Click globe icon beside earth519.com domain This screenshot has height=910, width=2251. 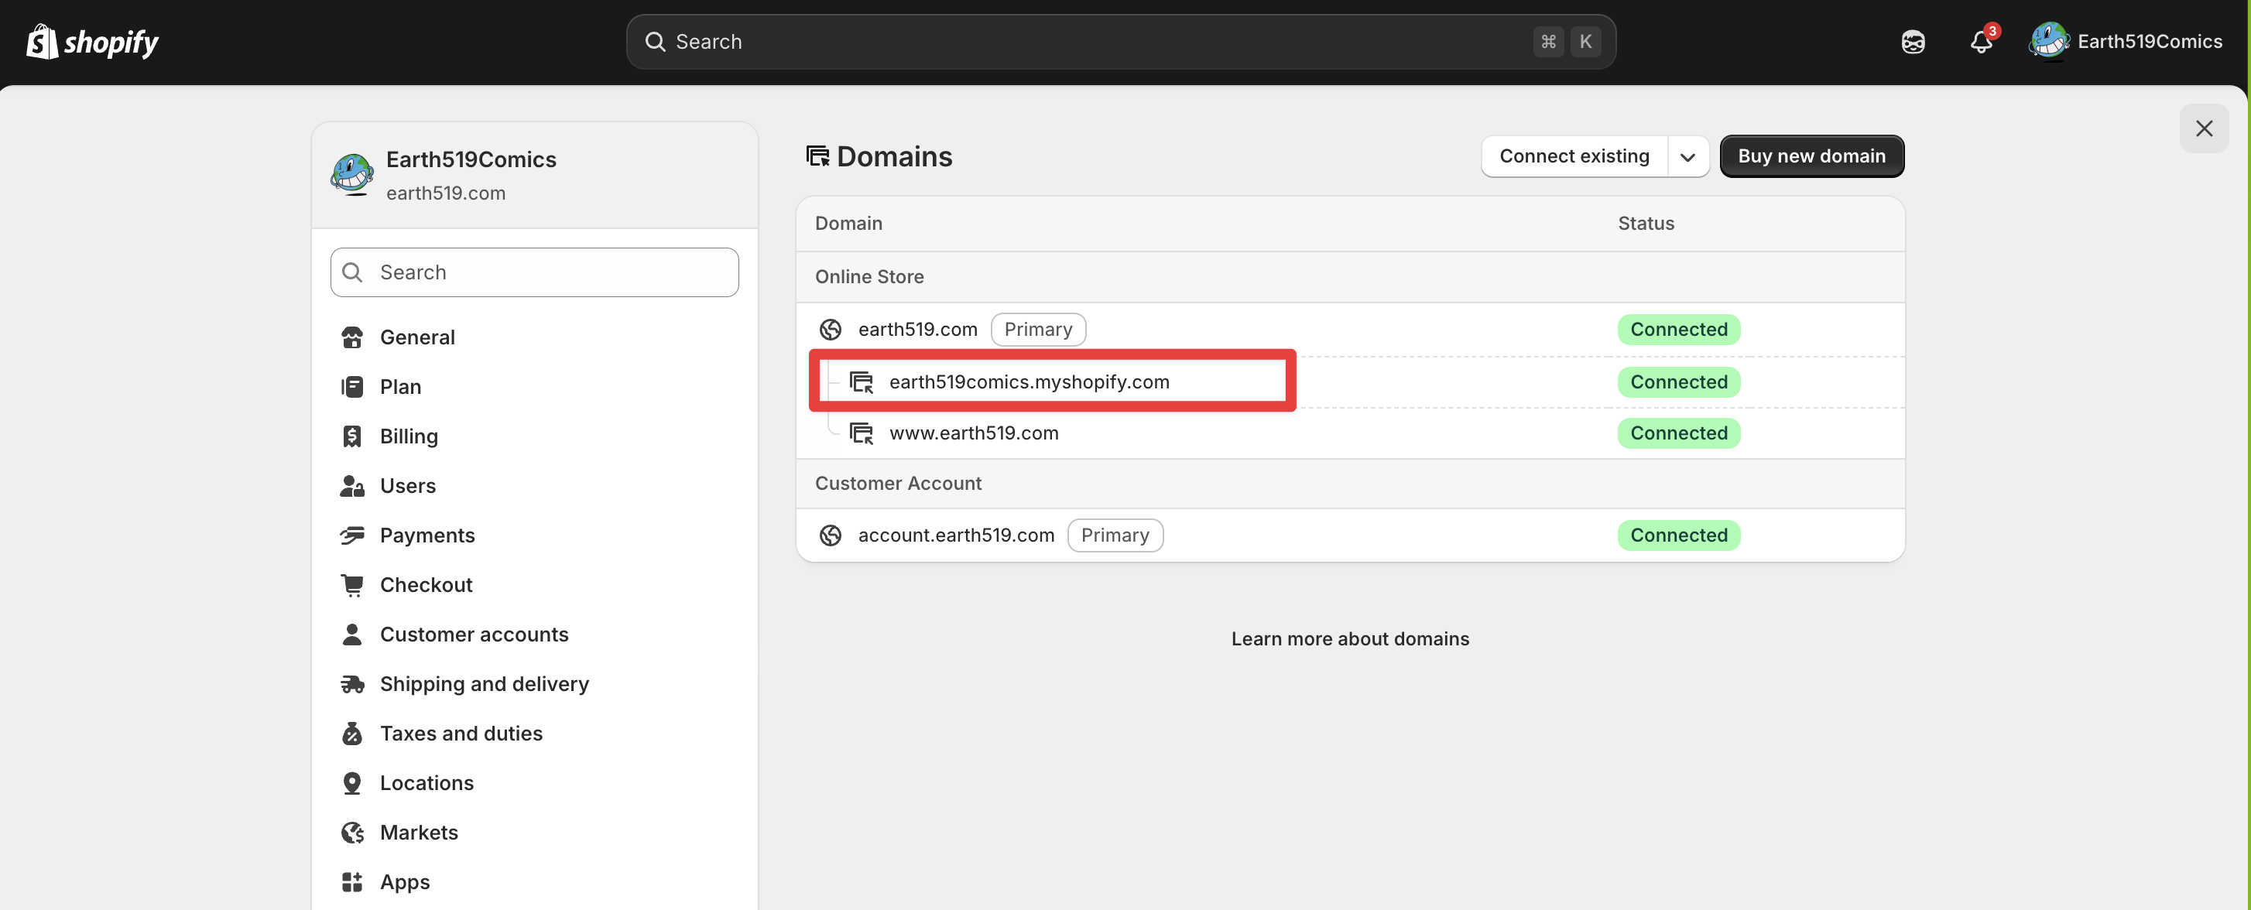[830, 329]
